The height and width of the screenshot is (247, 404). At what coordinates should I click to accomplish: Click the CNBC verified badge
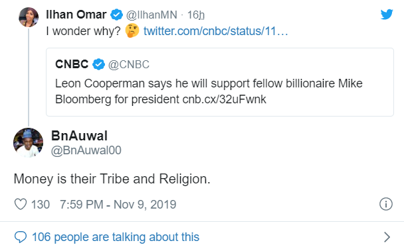click(x=99, y=64)
